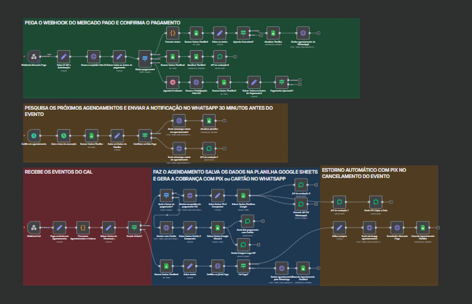Open the Confirma se Está Pago node

[x=145, y=135]
